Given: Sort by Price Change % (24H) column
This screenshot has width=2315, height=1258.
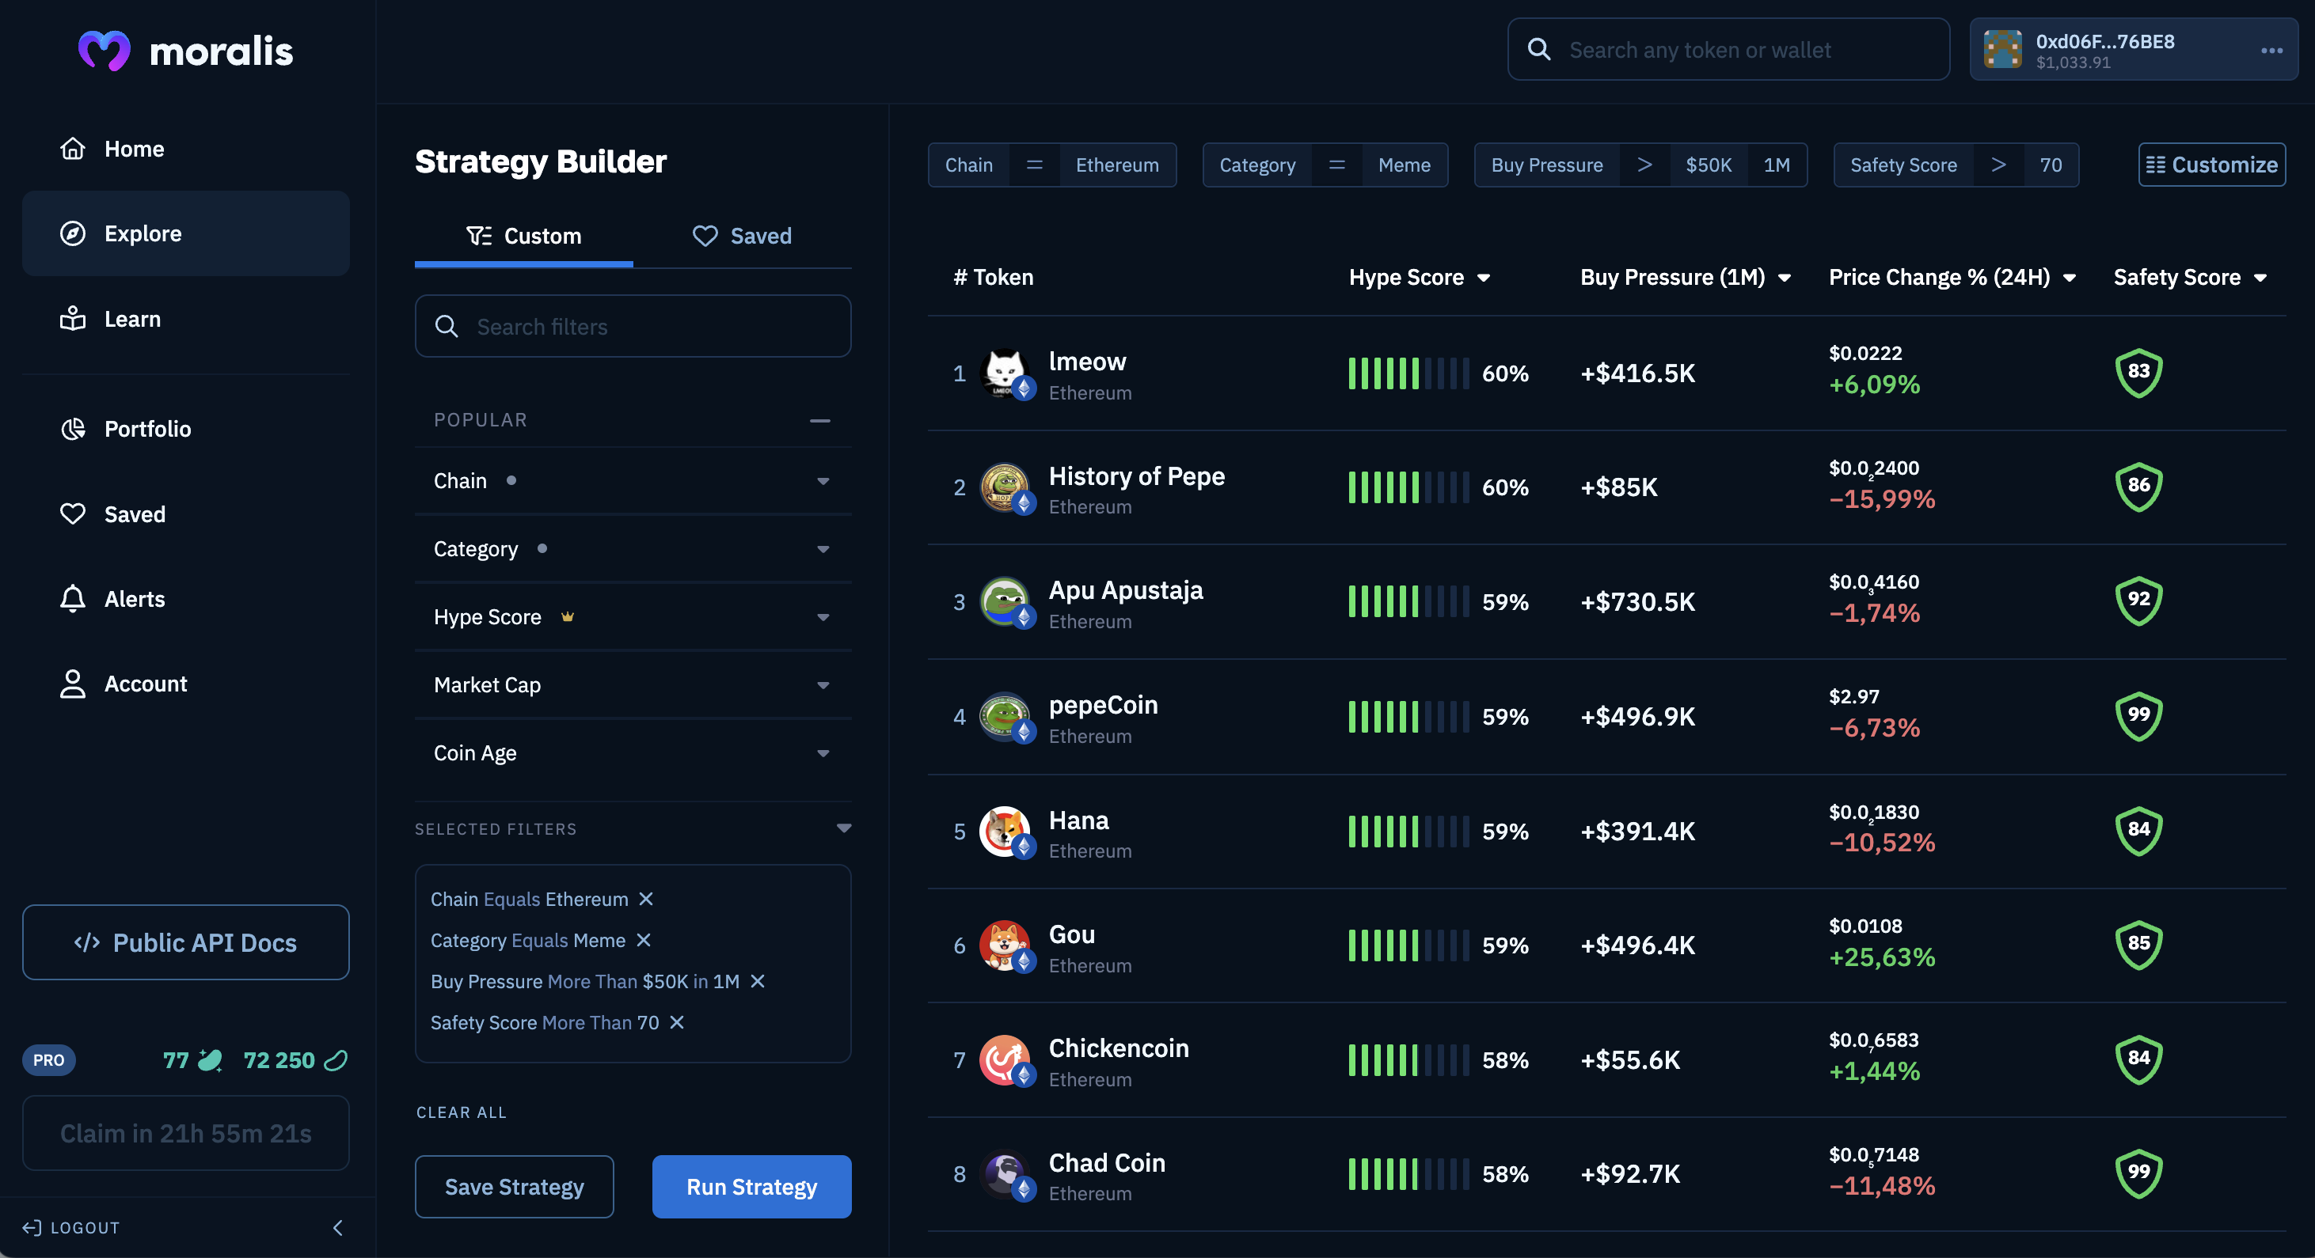Looking at the screenshot, I should click(x=1953, y=278).
